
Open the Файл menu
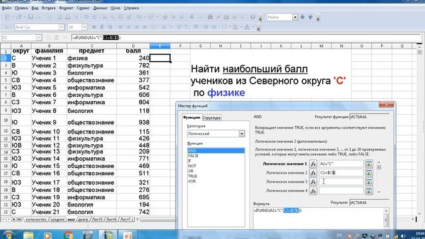pos(6,8)
